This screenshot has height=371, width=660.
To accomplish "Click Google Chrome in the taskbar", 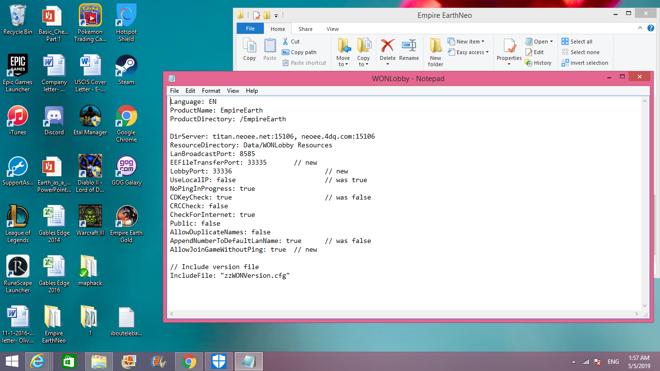I will 188,361.
